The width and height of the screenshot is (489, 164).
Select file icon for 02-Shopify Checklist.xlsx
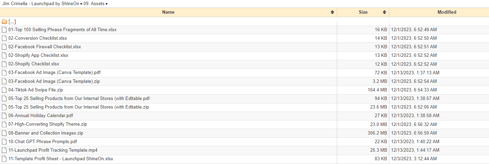(4, 64)
